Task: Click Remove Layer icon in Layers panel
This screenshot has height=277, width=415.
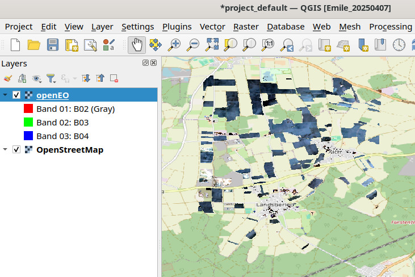Action: (114, 79)
